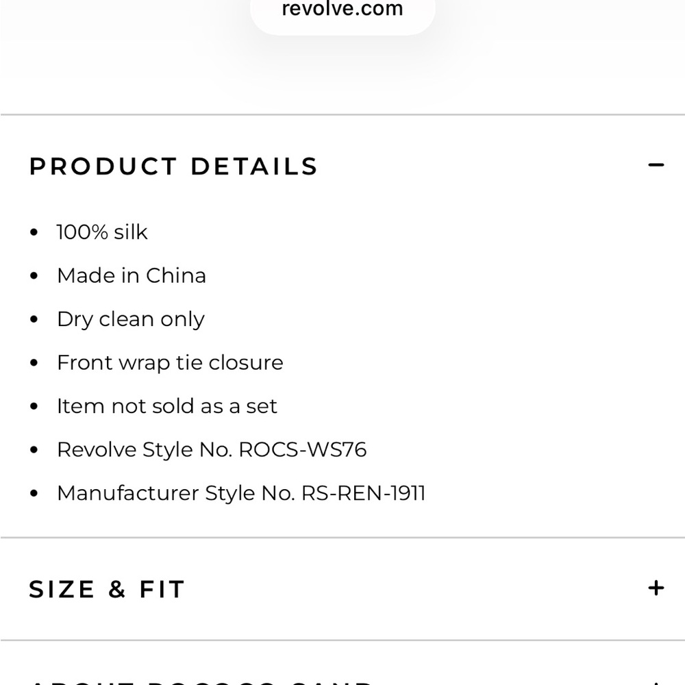
Task: Tap the Item not sold as a set line
Action: [x=167, y=406]
